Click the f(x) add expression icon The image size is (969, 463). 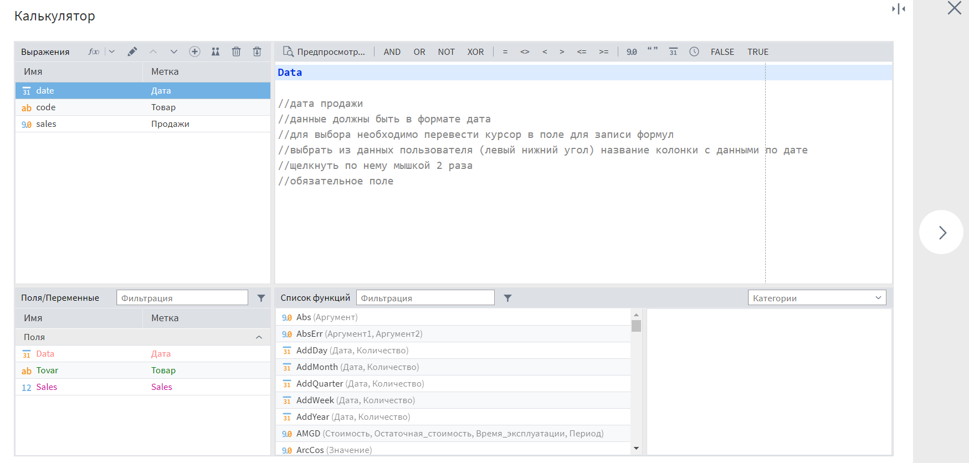coord(94,52)
